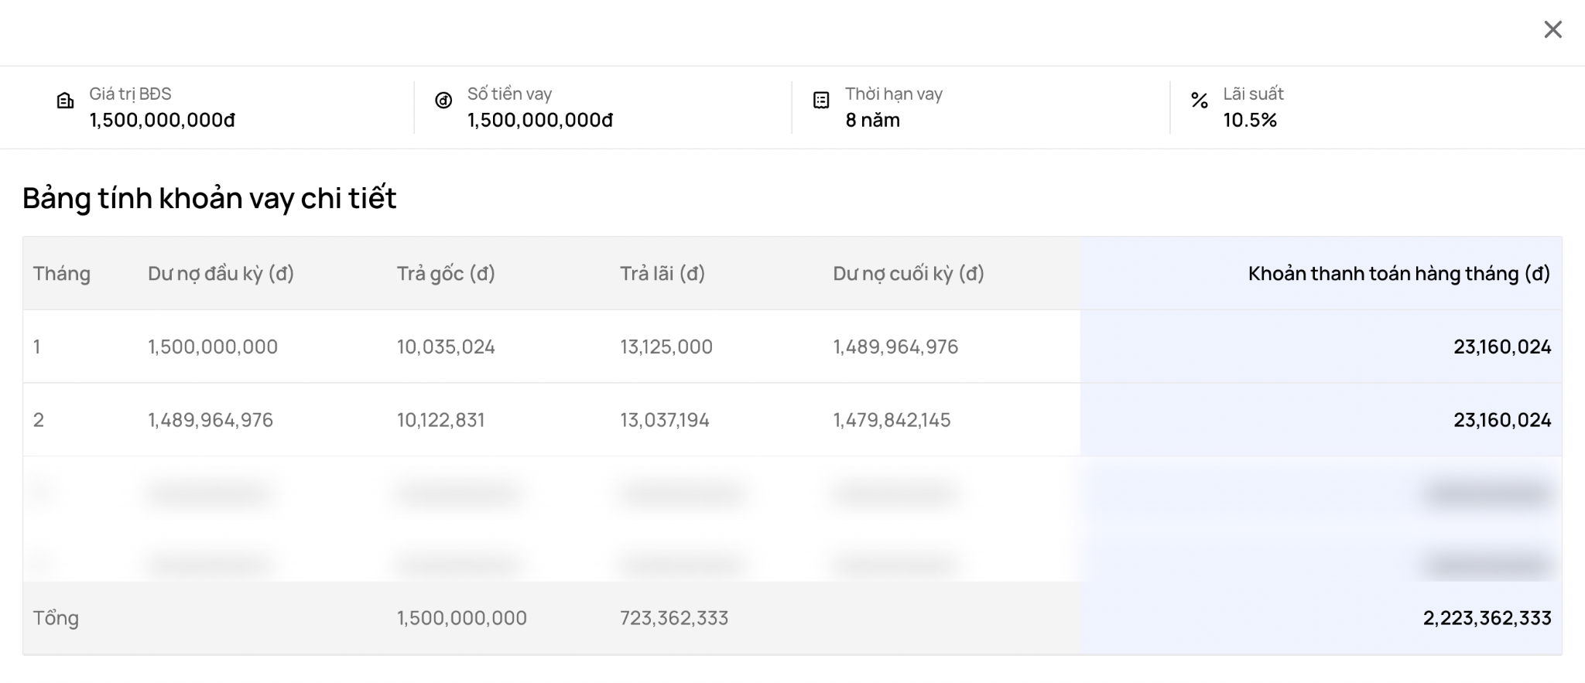Viewport: 1585px width, 683px height.
Task: Click the interest rate value 10.5%
Action: (x=1250, y=120)
